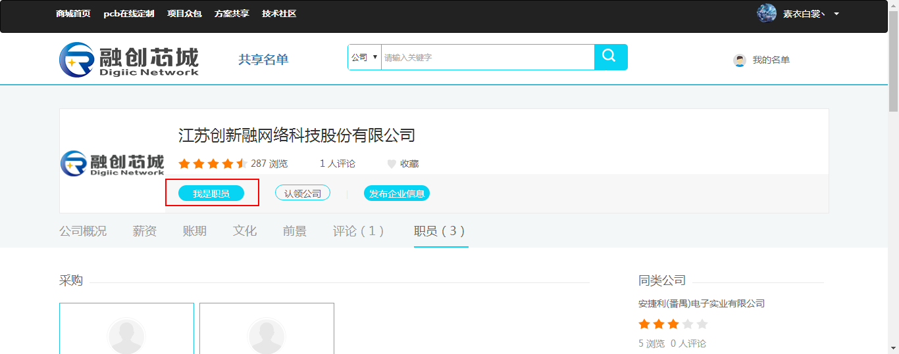Click the 共享名单 heading link

point(263,60)
